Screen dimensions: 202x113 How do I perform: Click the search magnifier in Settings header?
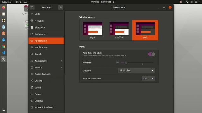coord(32,8)
